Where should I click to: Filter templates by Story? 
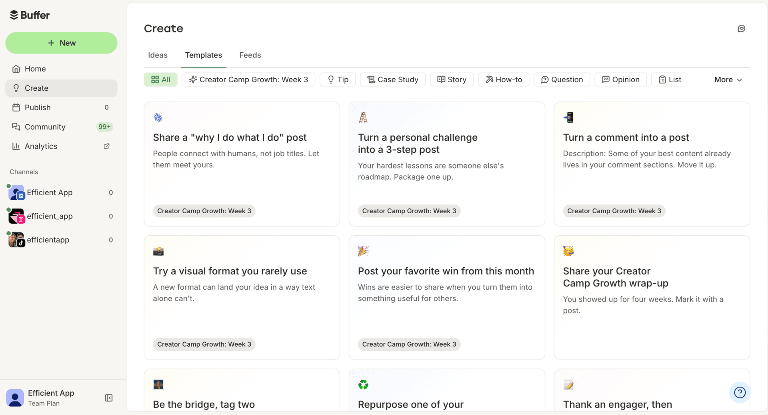[x=452, y=79]
